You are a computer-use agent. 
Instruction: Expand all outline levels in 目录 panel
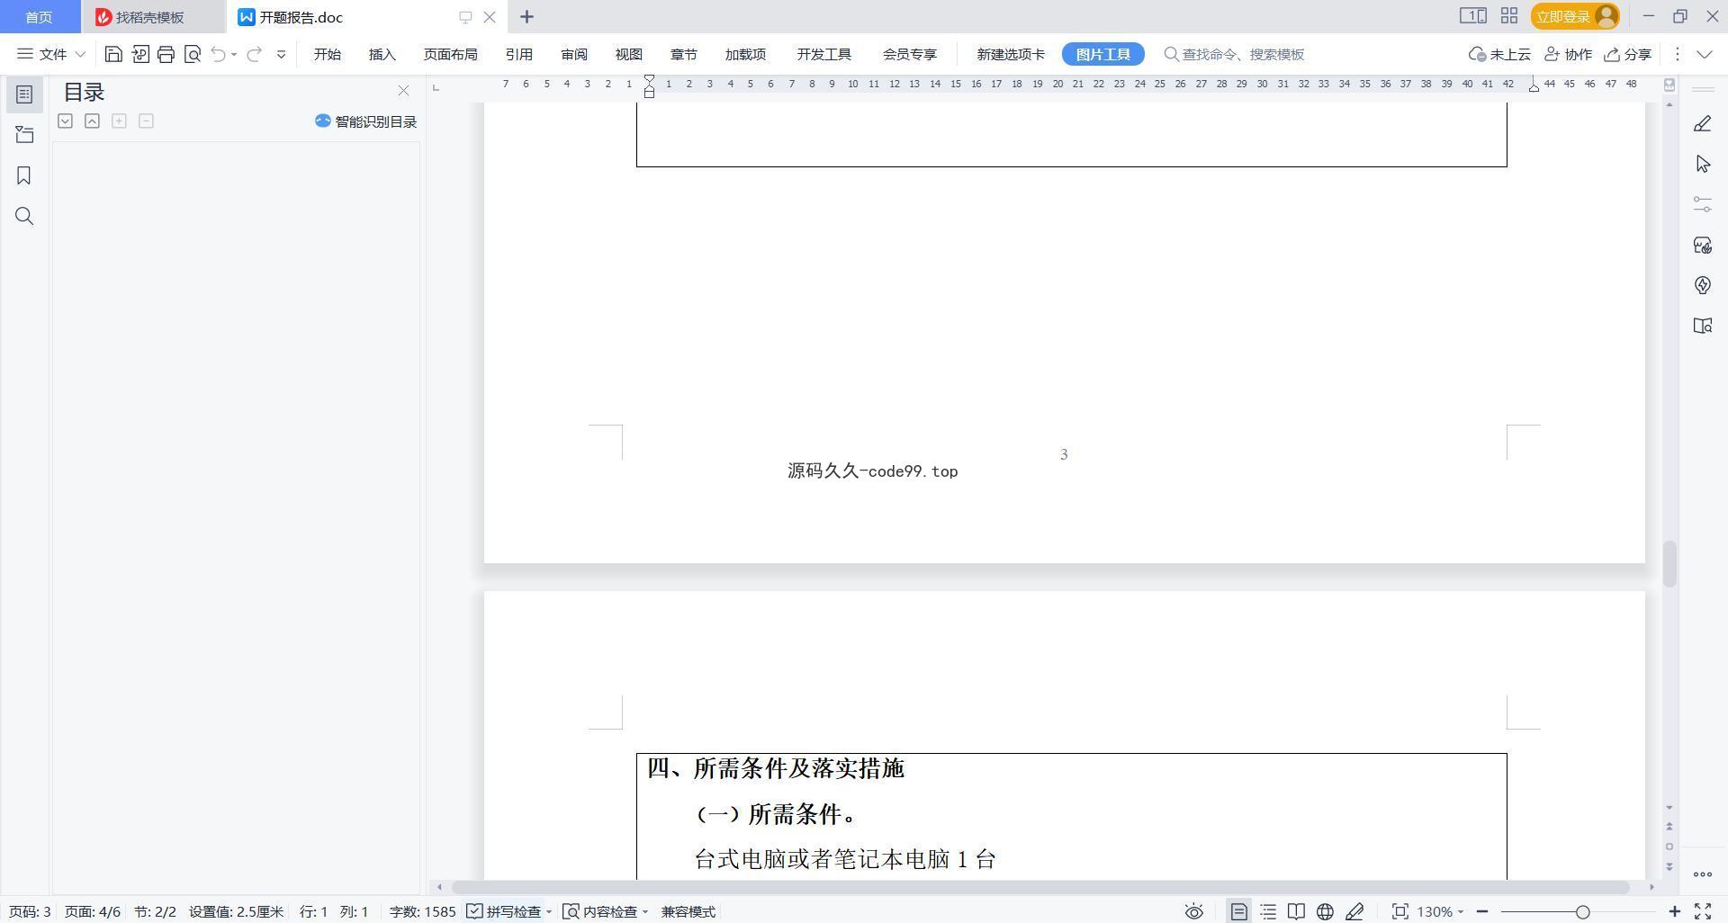pos(65,121)
